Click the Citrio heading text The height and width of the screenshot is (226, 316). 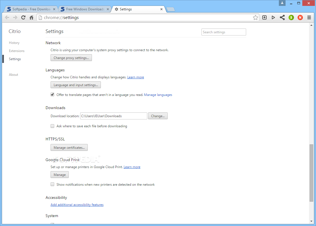15,31
